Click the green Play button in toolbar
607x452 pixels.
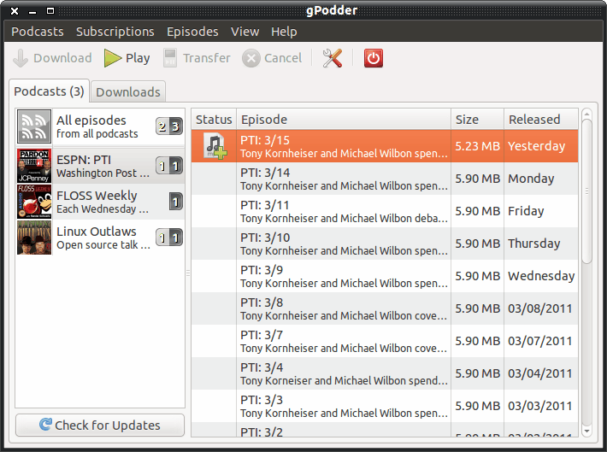click(127, 58)
